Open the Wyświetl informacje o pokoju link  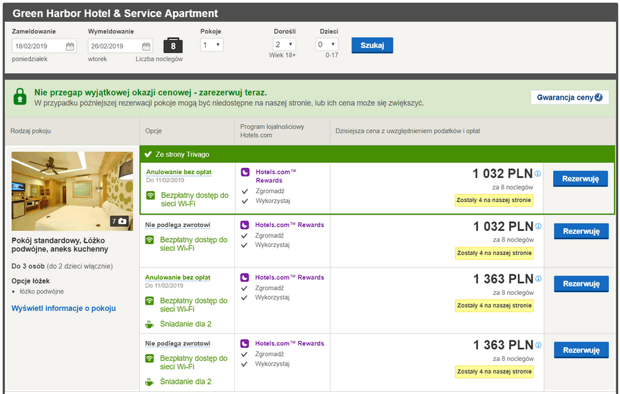[x=63, y=308]
